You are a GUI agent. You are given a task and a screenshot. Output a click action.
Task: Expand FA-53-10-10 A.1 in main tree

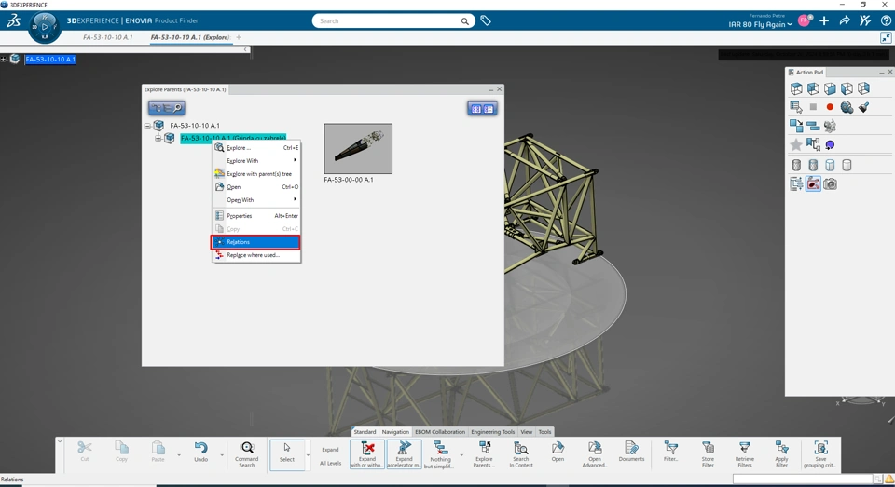(4, 59)
